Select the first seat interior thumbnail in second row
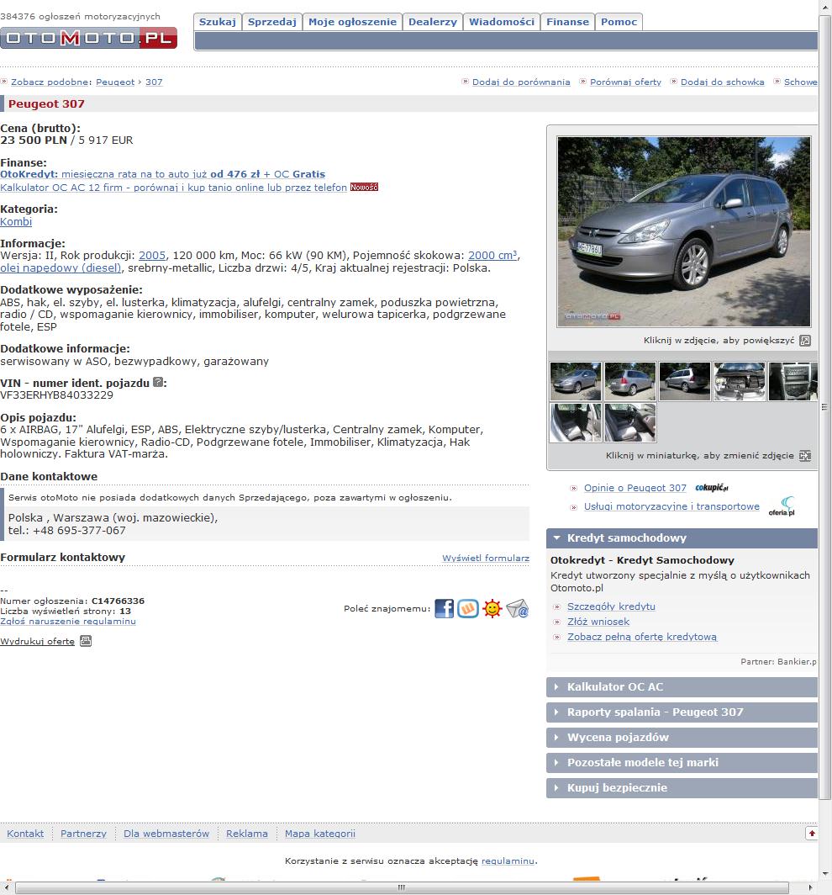The image size is (832, 895). tap(576, 422)
